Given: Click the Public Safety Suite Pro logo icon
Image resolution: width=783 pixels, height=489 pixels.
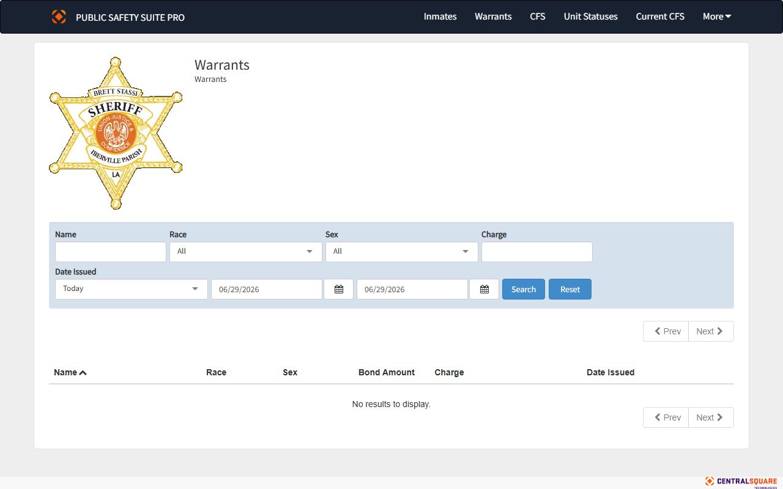Looking at the screenshot, I should pos(59,17).
